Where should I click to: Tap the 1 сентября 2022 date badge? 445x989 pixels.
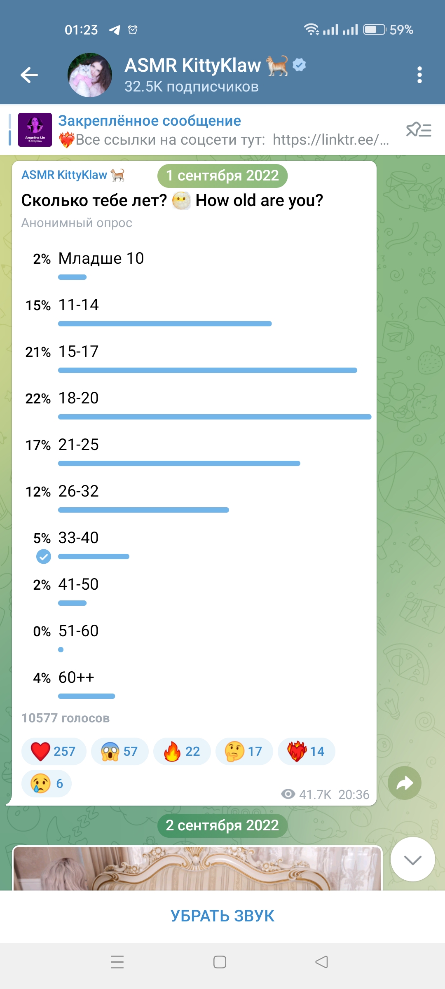(x=222, y=176)
